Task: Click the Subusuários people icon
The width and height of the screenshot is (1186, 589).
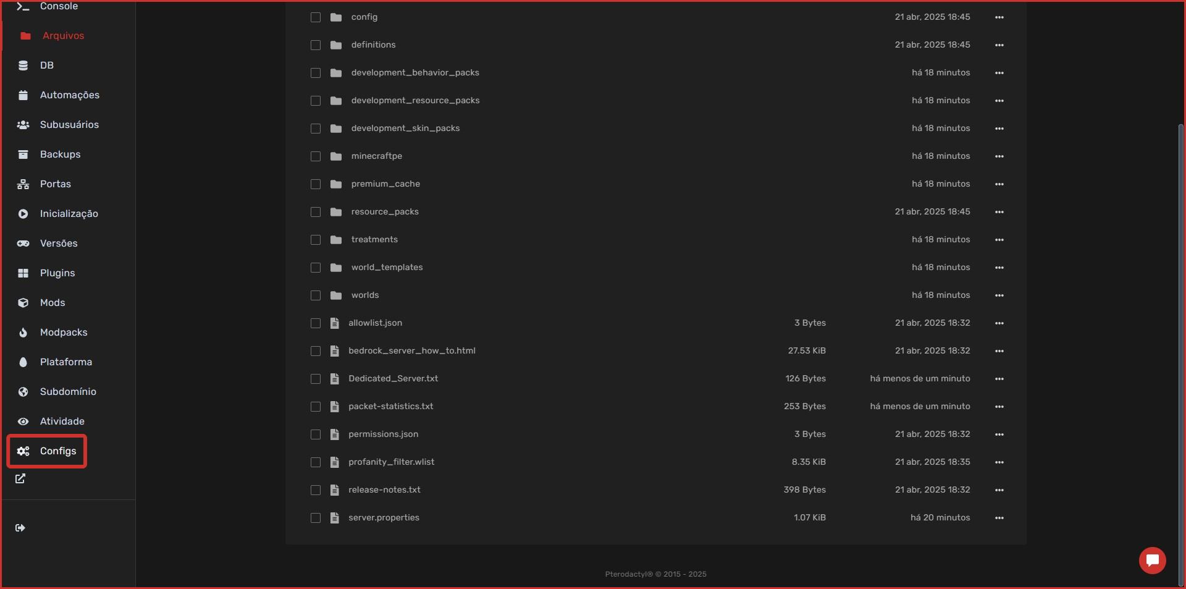Action: click(x=23, y=125)
